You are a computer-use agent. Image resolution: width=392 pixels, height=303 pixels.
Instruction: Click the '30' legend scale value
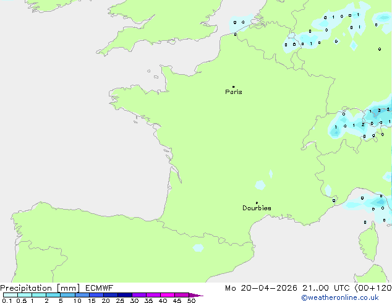click(134, 301)
